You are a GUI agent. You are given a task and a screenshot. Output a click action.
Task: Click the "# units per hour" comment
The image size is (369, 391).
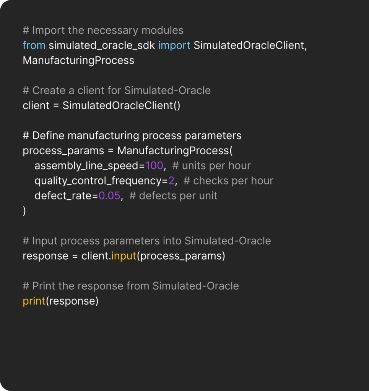click(211, 166)
